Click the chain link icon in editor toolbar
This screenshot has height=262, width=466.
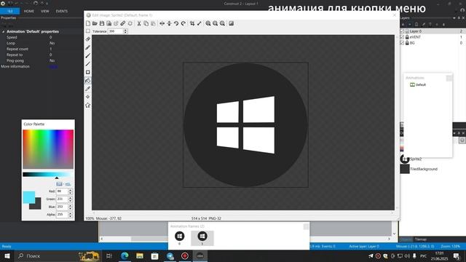click(123, 23)
